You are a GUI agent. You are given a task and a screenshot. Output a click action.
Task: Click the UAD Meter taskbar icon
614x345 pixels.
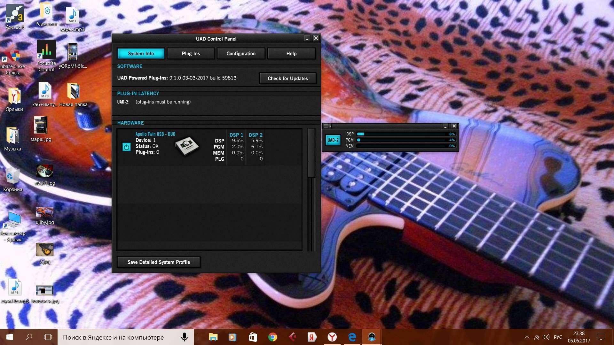tap(372, 337)
